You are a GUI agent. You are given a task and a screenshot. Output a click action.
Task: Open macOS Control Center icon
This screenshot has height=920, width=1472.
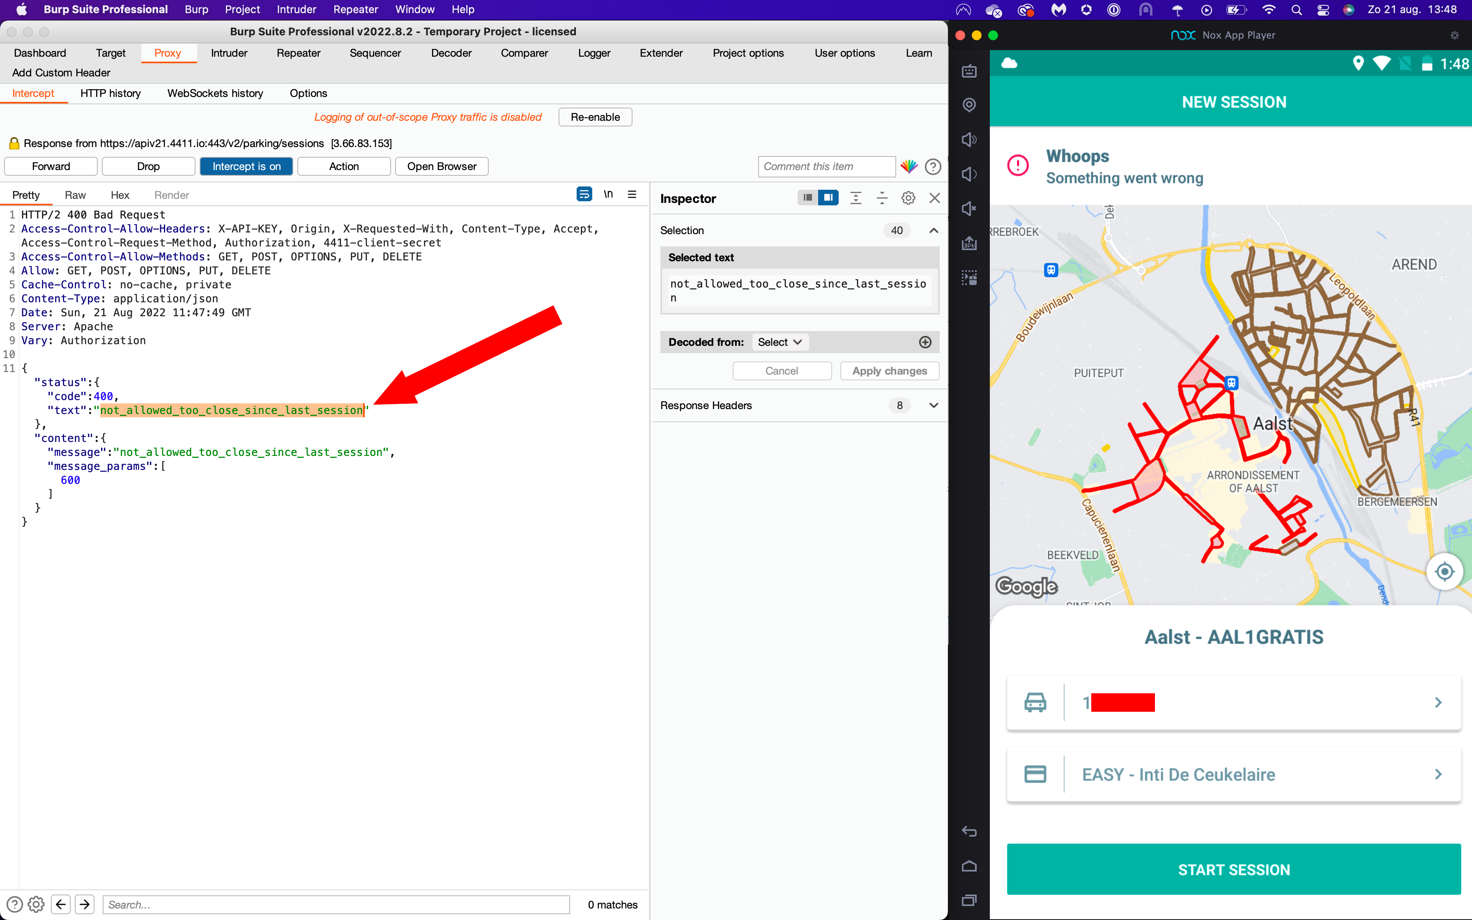[x=1323, y=10]
